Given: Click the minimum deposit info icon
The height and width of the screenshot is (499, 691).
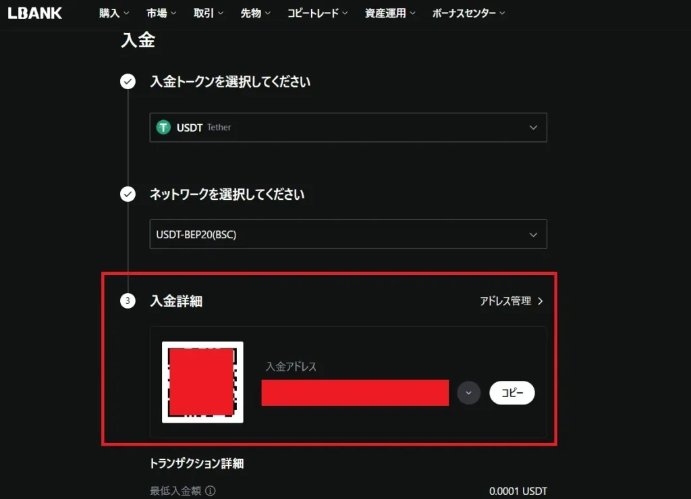Looking at the screenshot, I should [x=210, y=491].
